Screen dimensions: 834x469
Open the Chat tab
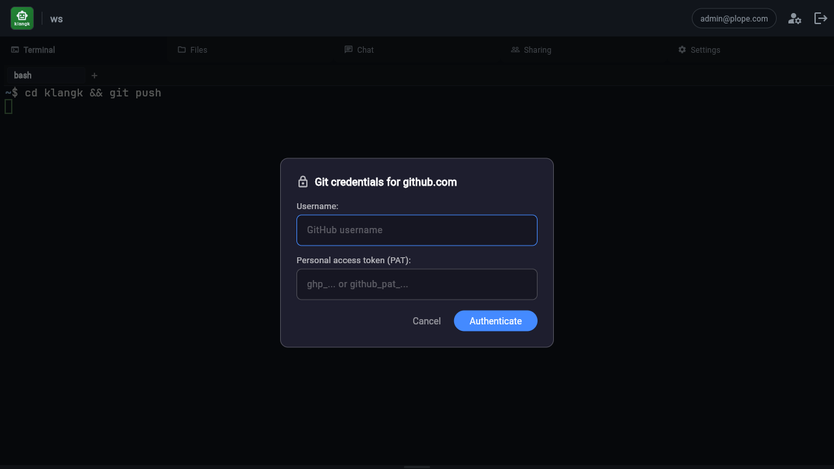pos(417,50)
